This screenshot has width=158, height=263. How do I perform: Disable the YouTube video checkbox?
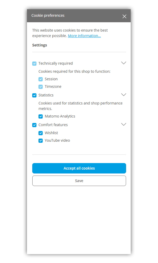40,141
